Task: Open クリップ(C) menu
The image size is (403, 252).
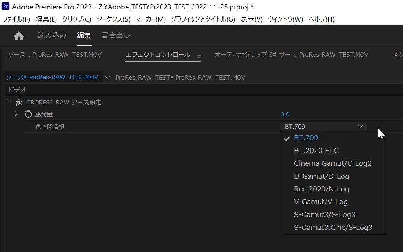Action: 77,19
